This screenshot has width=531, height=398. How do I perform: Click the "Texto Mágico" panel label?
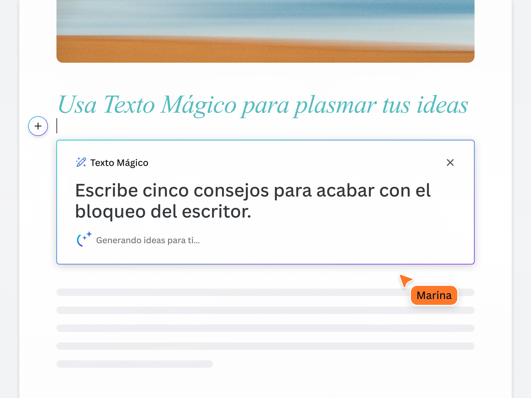pyautogui.click(x=119, y=163)
